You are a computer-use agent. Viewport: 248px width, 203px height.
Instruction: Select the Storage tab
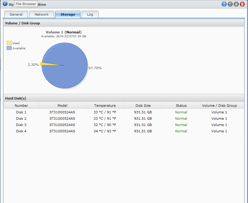point(68,14)
